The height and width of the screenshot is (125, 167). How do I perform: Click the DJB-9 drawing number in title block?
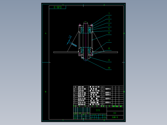click(x=115, y=117)
